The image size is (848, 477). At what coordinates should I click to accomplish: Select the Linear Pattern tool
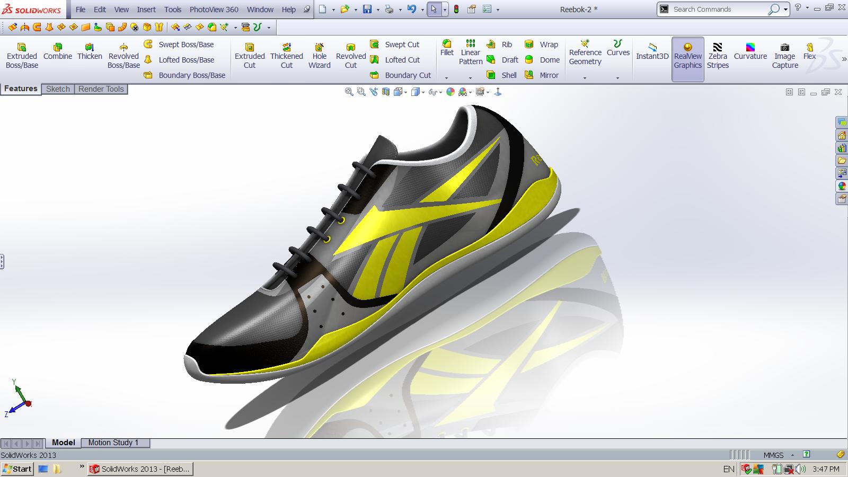click(471, 52)
